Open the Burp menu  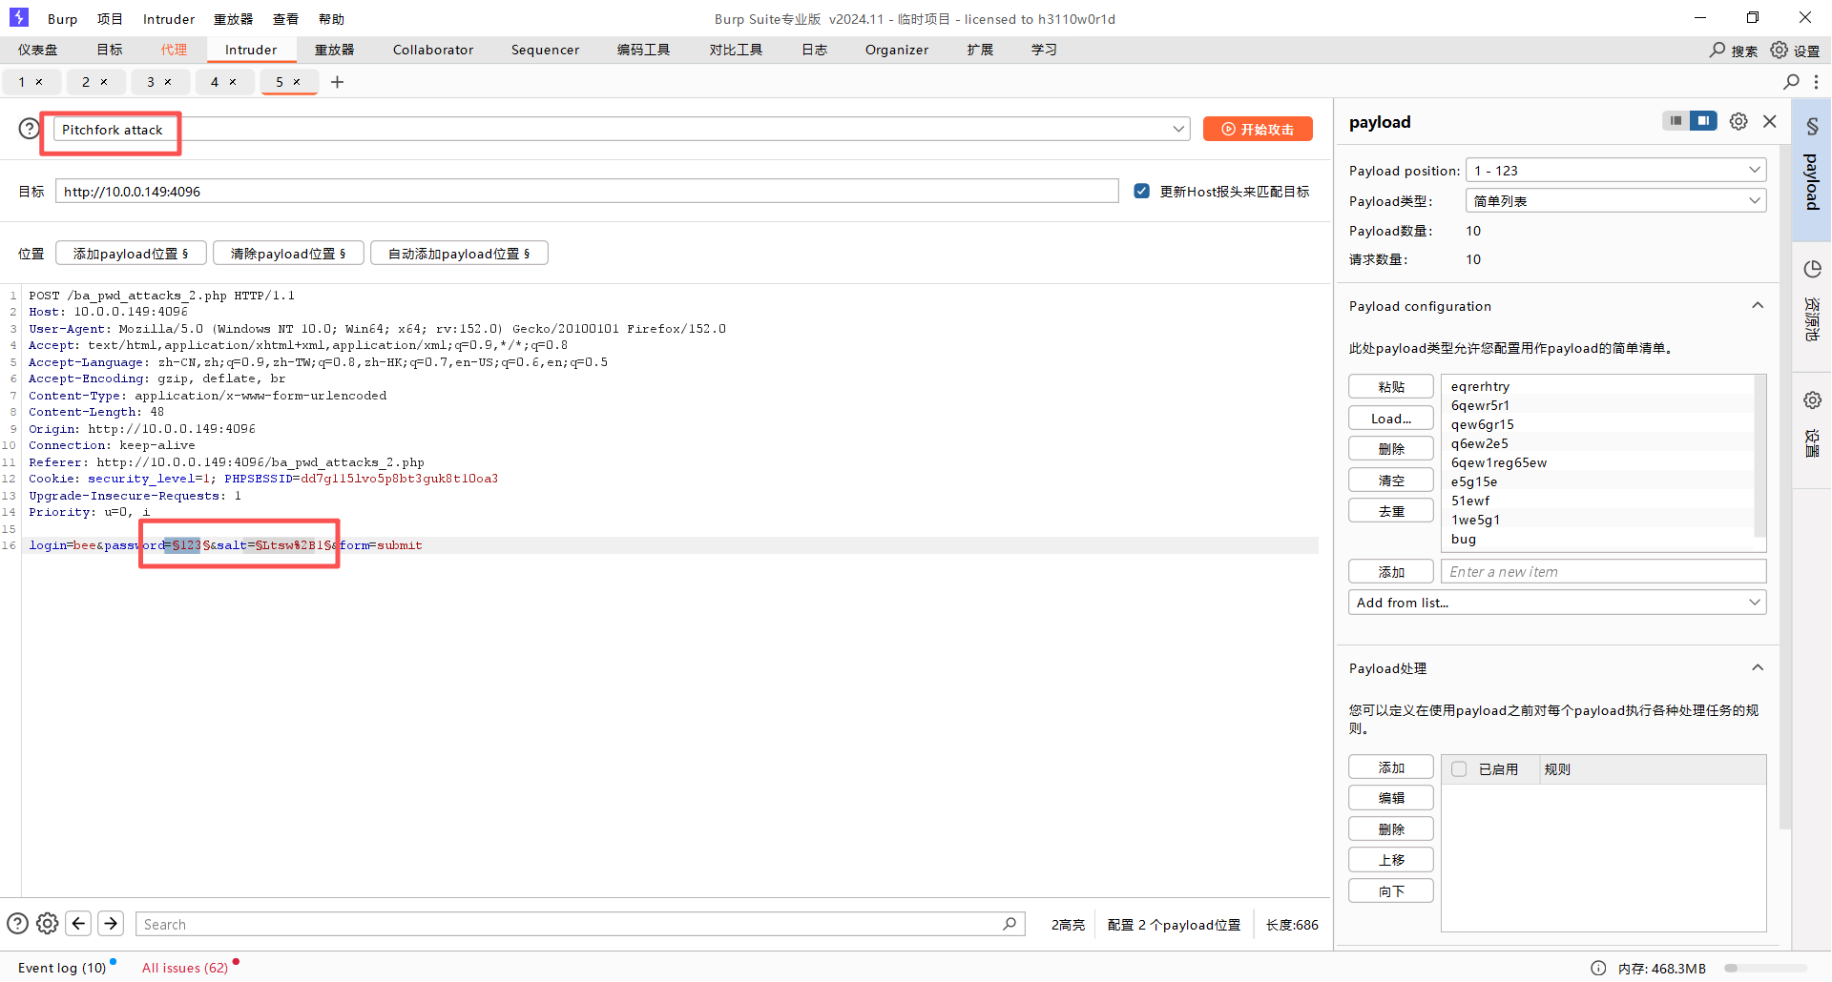(x=63, y=19)
